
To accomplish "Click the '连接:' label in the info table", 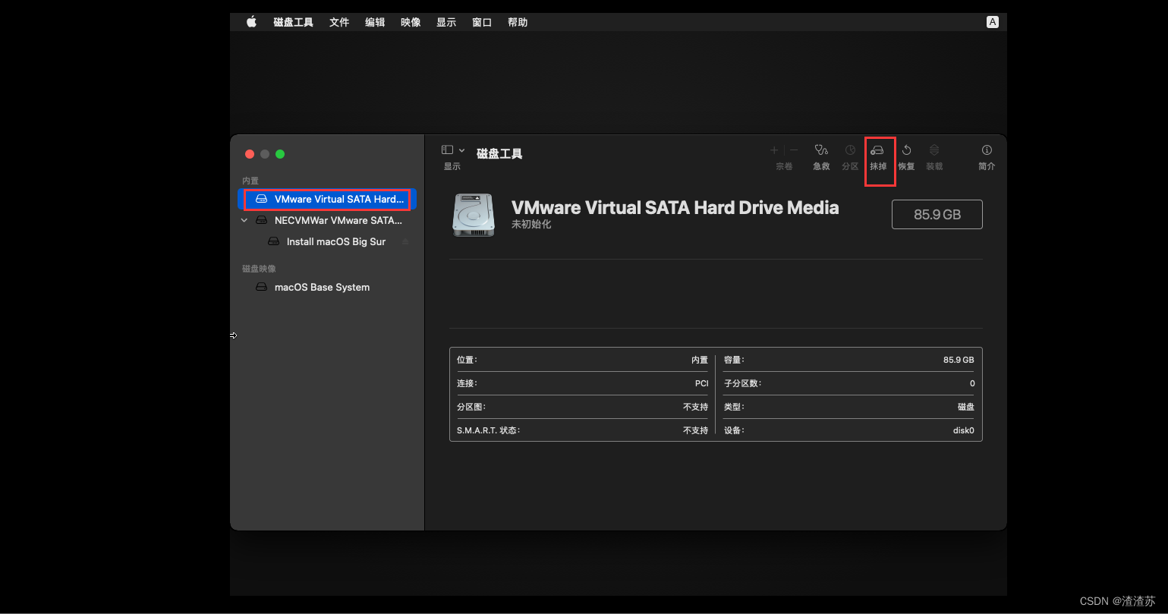I will [467, 383].
